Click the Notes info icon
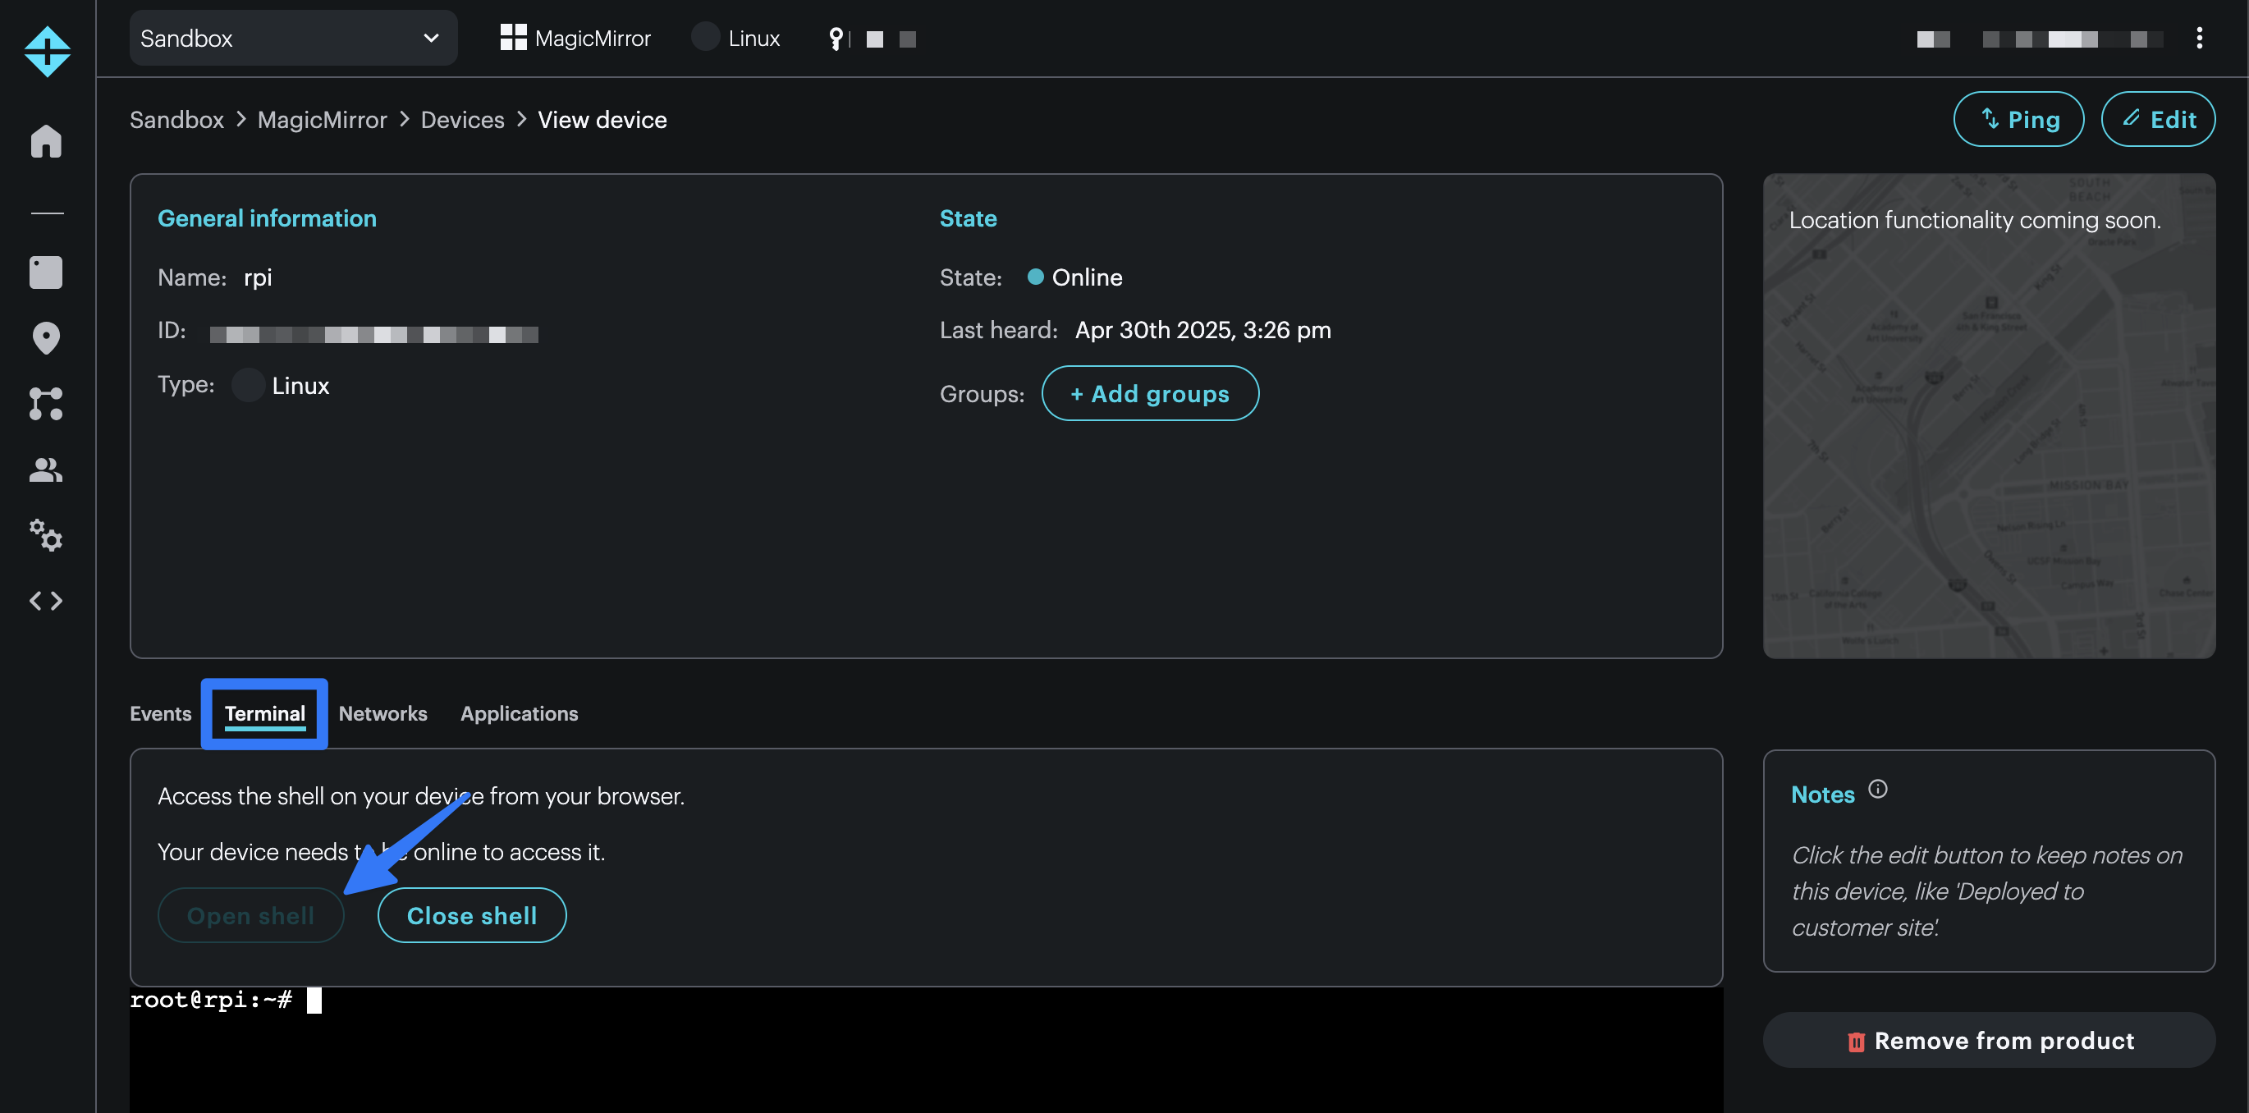 point(1877,789)
